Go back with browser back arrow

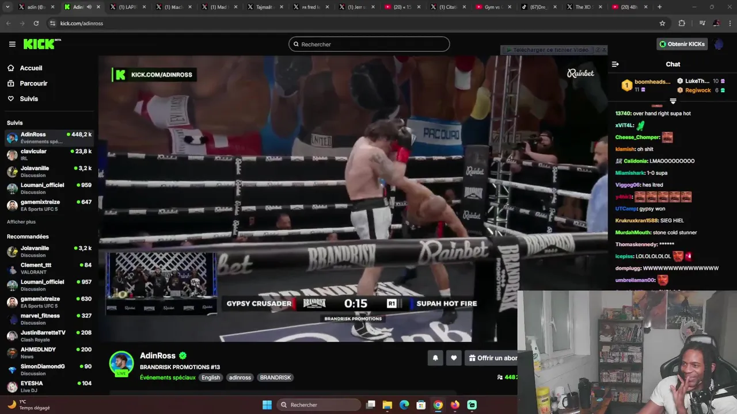point(8,23)
